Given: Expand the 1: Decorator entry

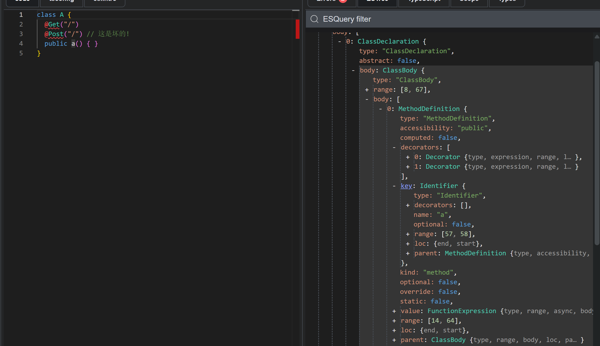Looking at the screenshot, I should pos(408,167).
